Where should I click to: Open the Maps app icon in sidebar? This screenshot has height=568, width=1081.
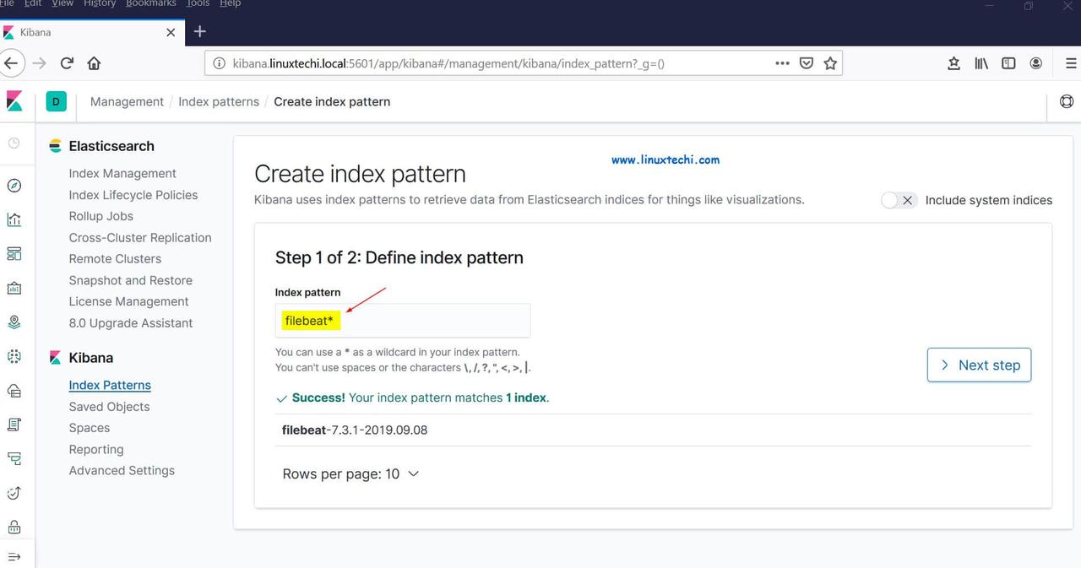click(14, 322)
